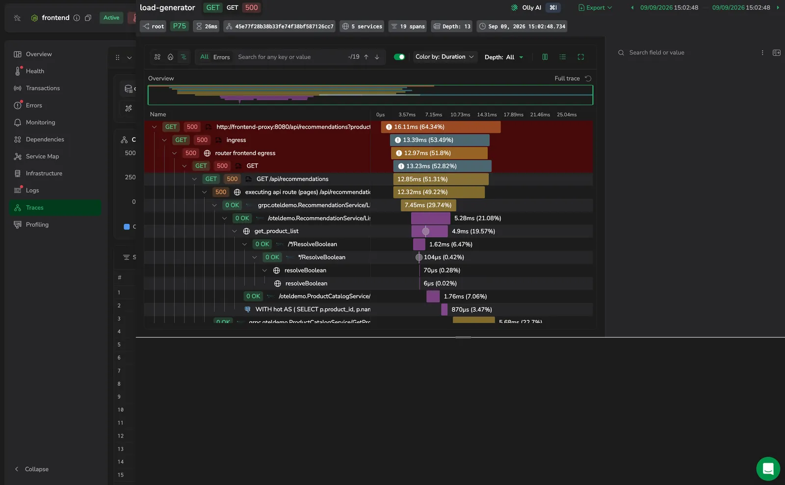The height and width of the screenshot is (485, 785).
Task: Focus the span search field
Action: point(289,57)
